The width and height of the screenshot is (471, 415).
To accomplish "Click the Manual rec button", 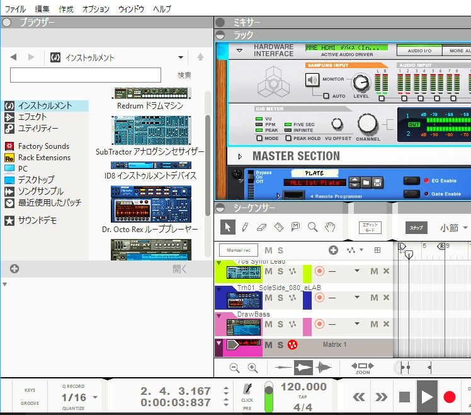I will tap(239, 250).
